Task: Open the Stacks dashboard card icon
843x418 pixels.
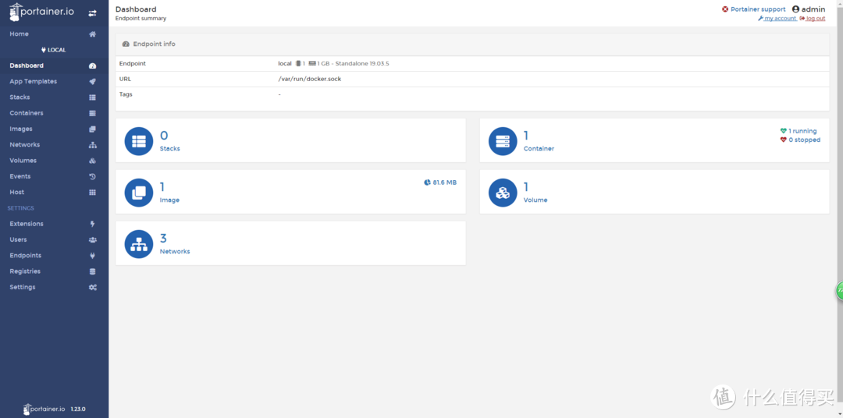Action: tap(139, 141)
